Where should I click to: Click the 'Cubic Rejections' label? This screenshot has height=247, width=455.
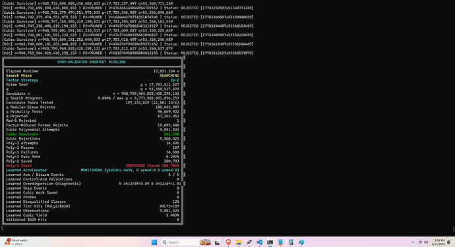click(x=23, y=138)
